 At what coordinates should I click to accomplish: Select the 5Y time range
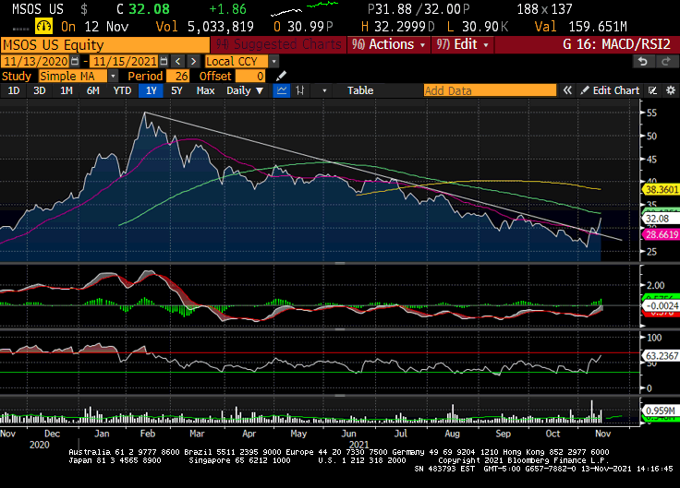click(x=176, y=90)
